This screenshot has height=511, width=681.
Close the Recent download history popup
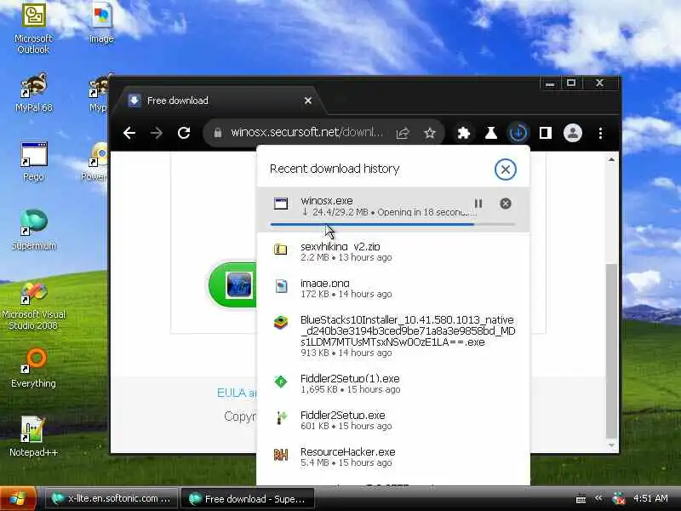click(x=505, y=169)
